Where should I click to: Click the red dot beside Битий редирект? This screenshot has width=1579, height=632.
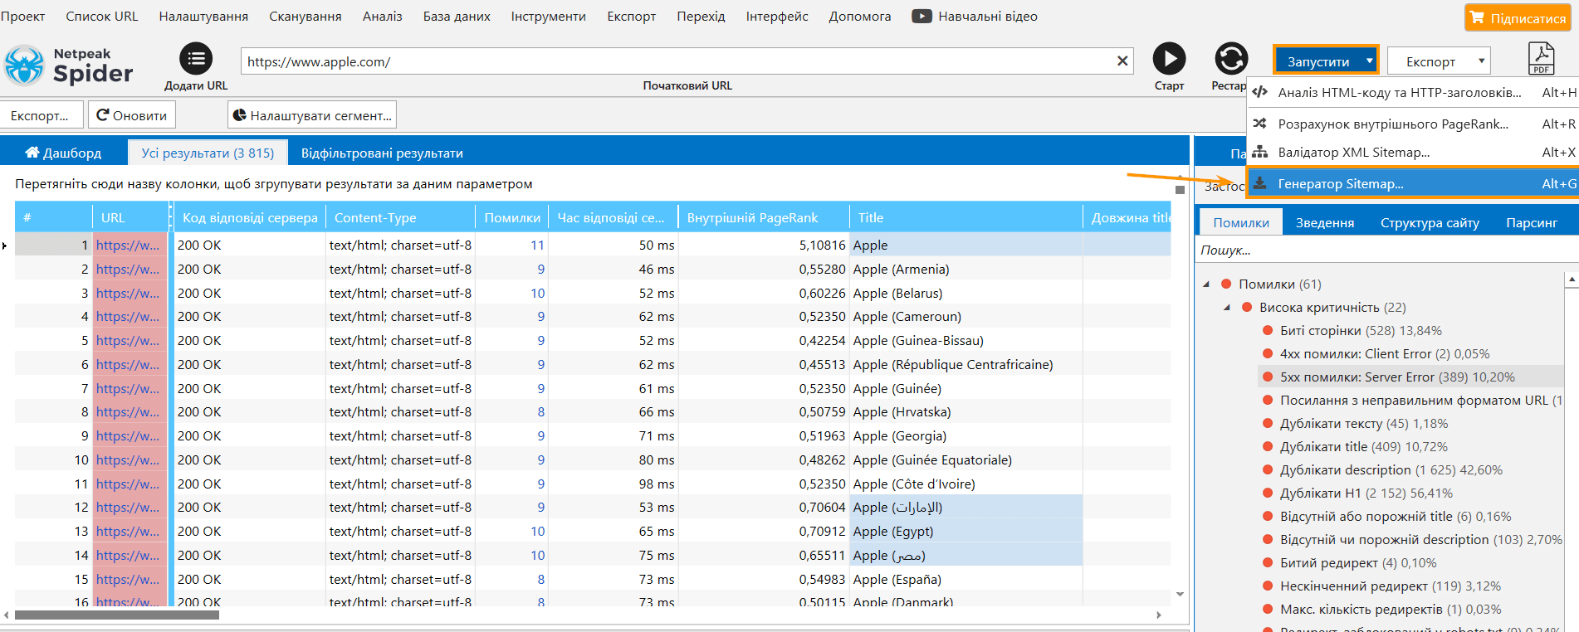click(x=1268, y=562)
